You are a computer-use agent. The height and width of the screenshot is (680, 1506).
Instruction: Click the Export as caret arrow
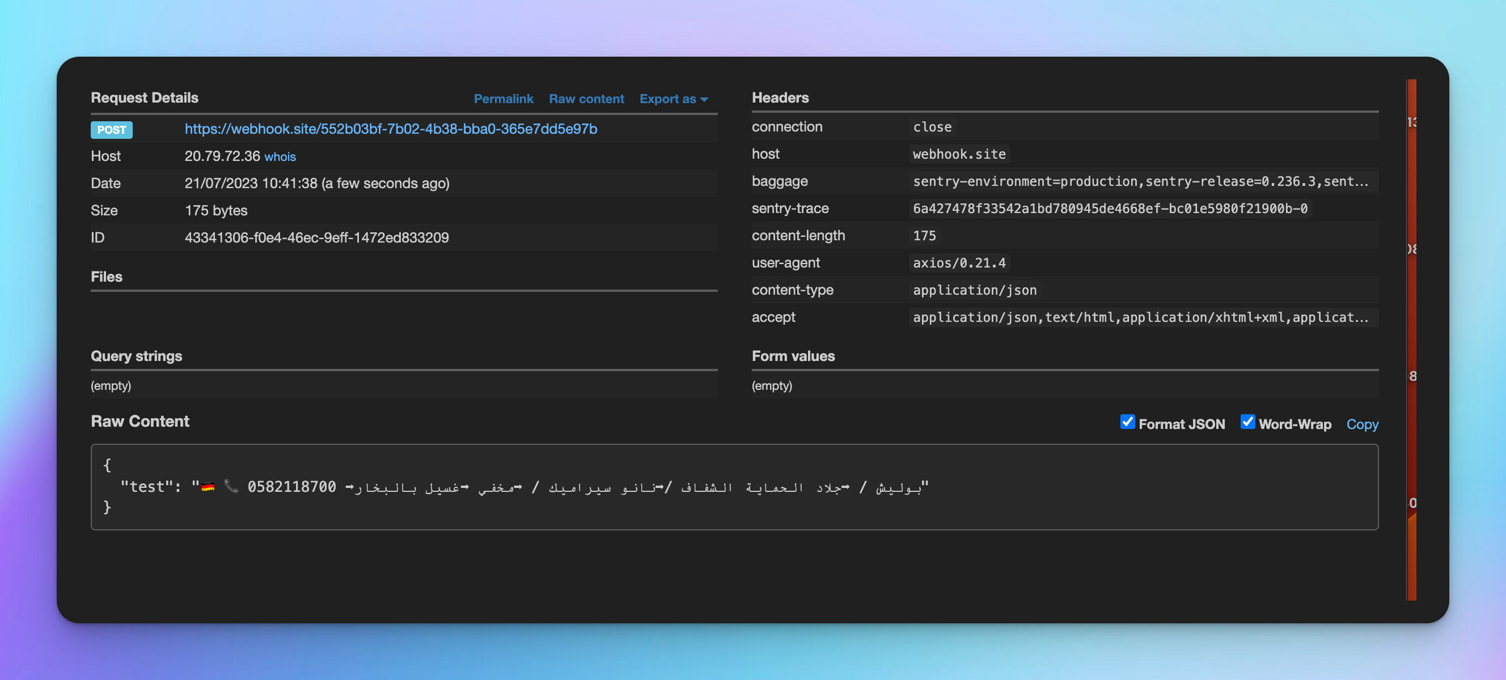[704, 100]
